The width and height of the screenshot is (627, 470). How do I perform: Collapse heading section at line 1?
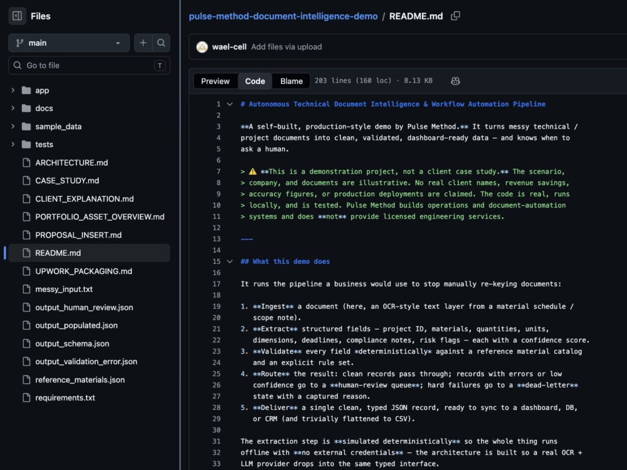[229, 104]
